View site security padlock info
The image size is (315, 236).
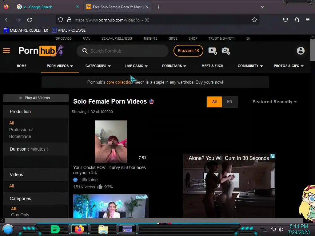(69, 20)
